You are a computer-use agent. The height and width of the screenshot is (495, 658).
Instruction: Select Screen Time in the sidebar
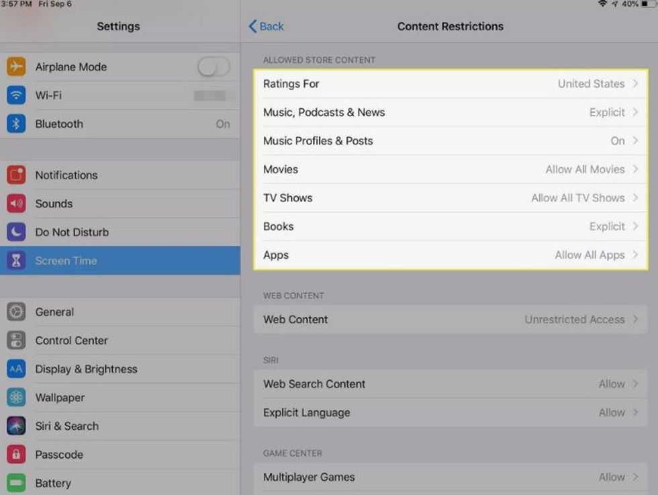point(120,261)
